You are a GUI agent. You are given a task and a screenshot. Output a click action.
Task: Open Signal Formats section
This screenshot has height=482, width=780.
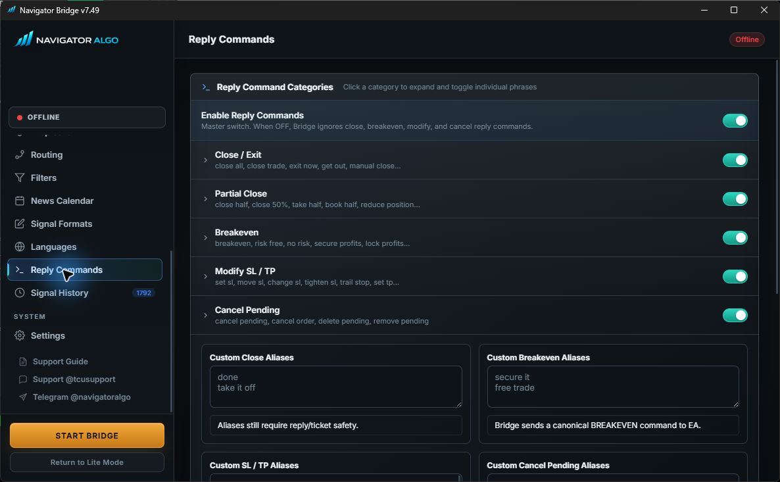pyautogui.click(x=85, y=224)
